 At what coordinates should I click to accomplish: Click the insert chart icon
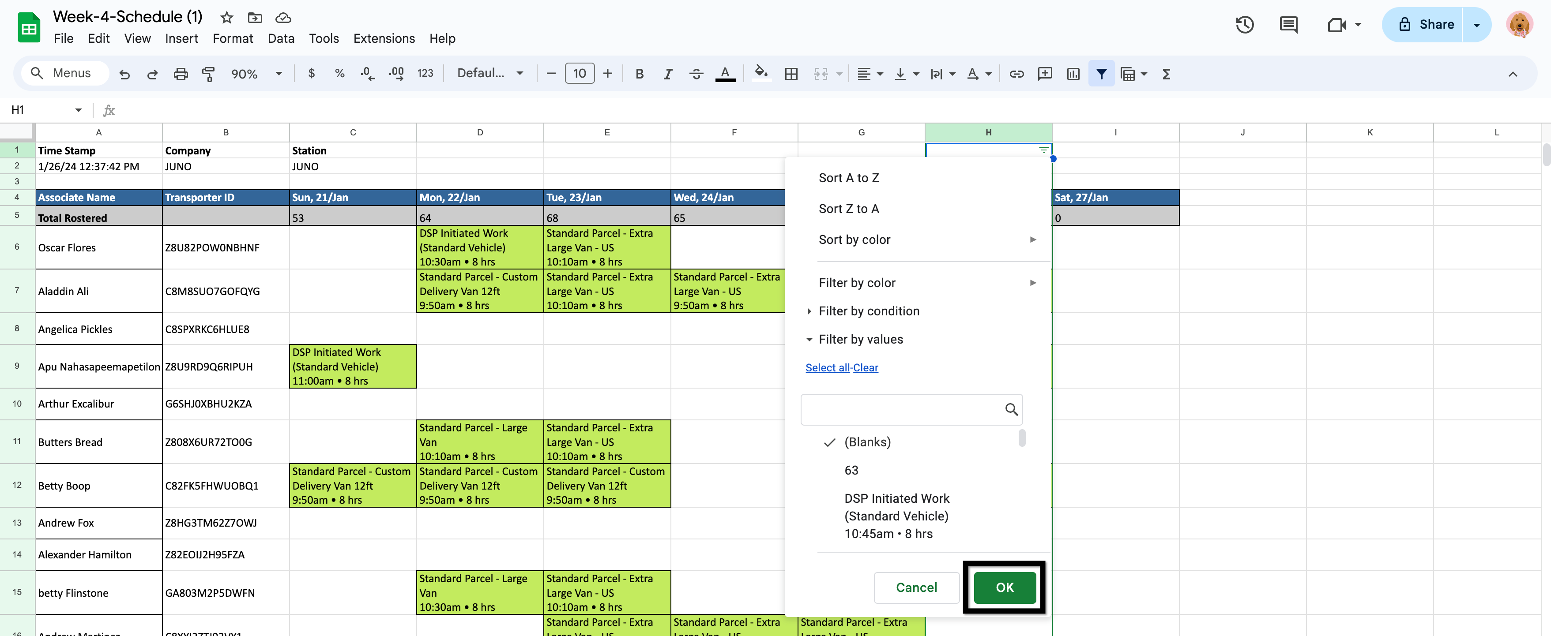coord(1073,73)
